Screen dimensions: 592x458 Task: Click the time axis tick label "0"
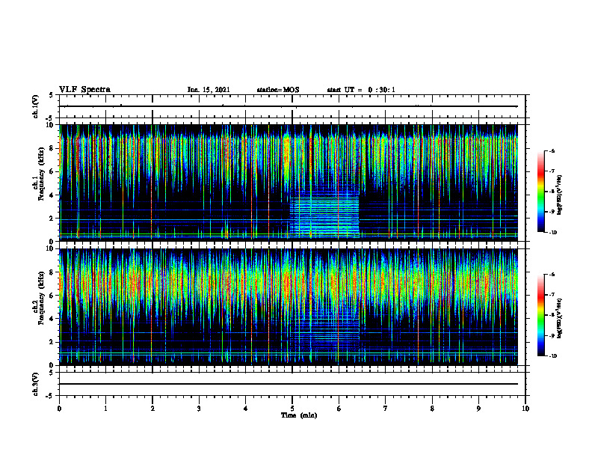click(59, 409)
